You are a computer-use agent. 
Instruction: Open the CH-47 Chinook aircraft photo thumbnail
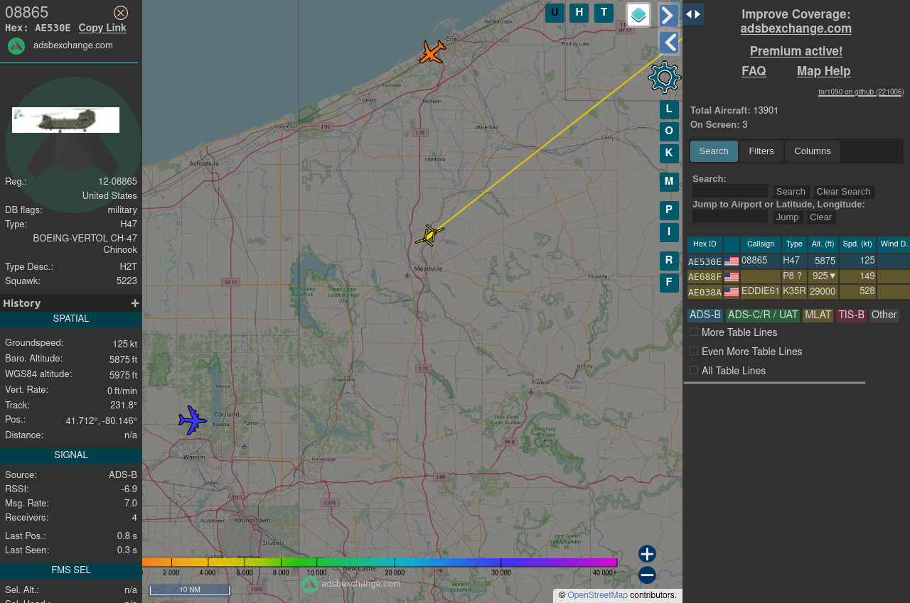point(65,120)
